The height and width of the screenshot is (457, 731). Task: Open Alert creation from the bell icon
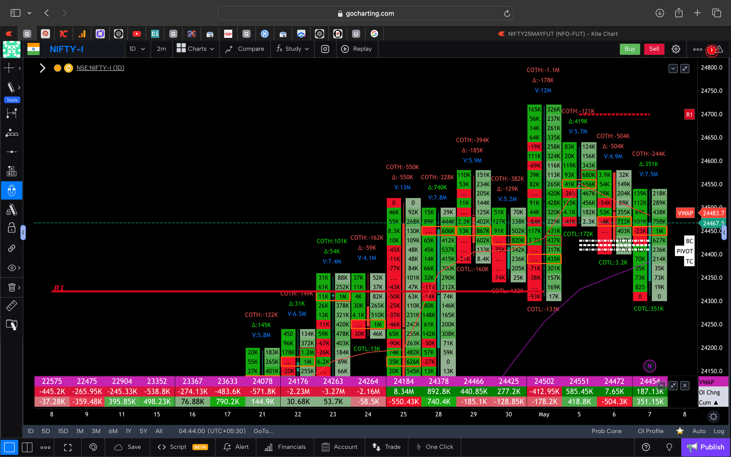(x=236, y=447)
